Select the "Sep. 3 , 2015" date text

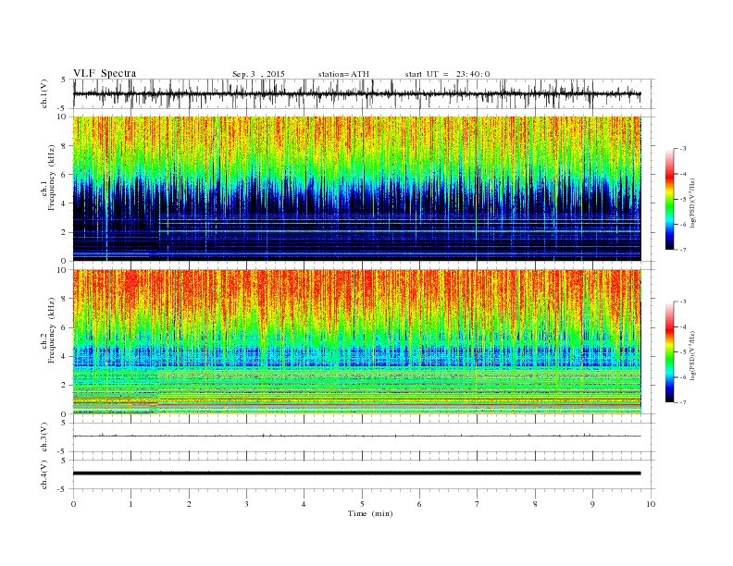coord(258,74)
